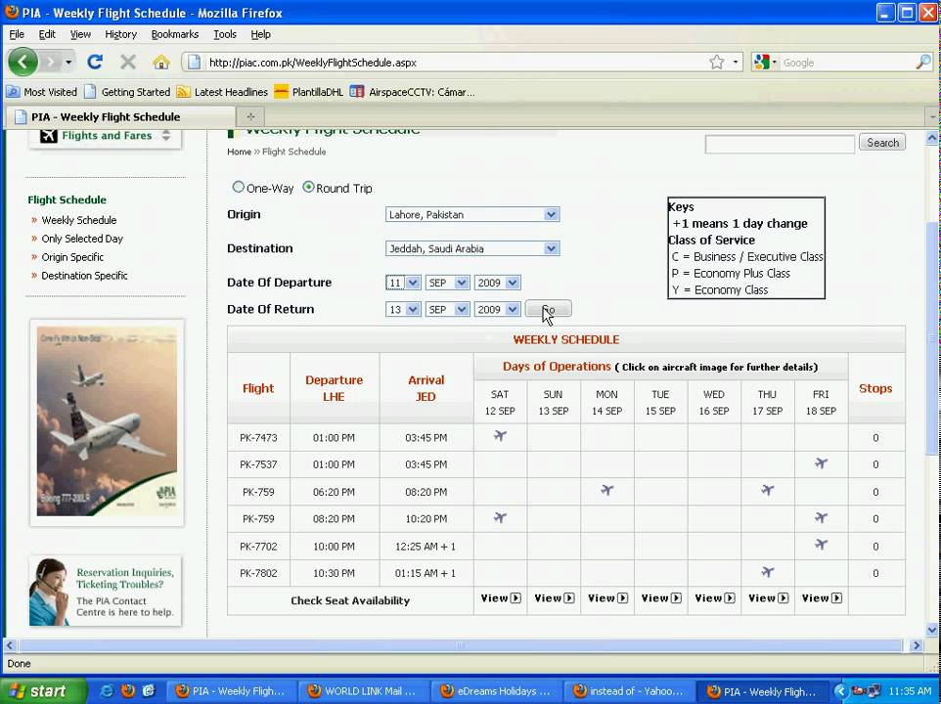This screenshot has height=704, width=941.
Task: Open return month dropdown SEP
Action: (447, 309)
